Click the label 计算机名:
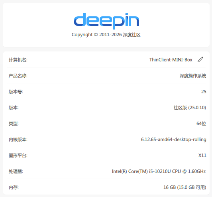The image size is (212, 197). tap(18, 60)
